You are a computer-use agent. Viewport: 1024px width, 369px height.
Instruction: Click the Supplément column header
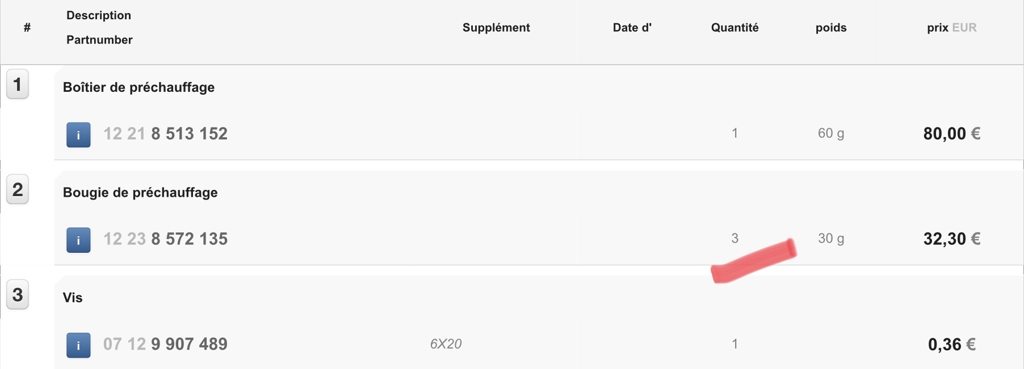496,28
